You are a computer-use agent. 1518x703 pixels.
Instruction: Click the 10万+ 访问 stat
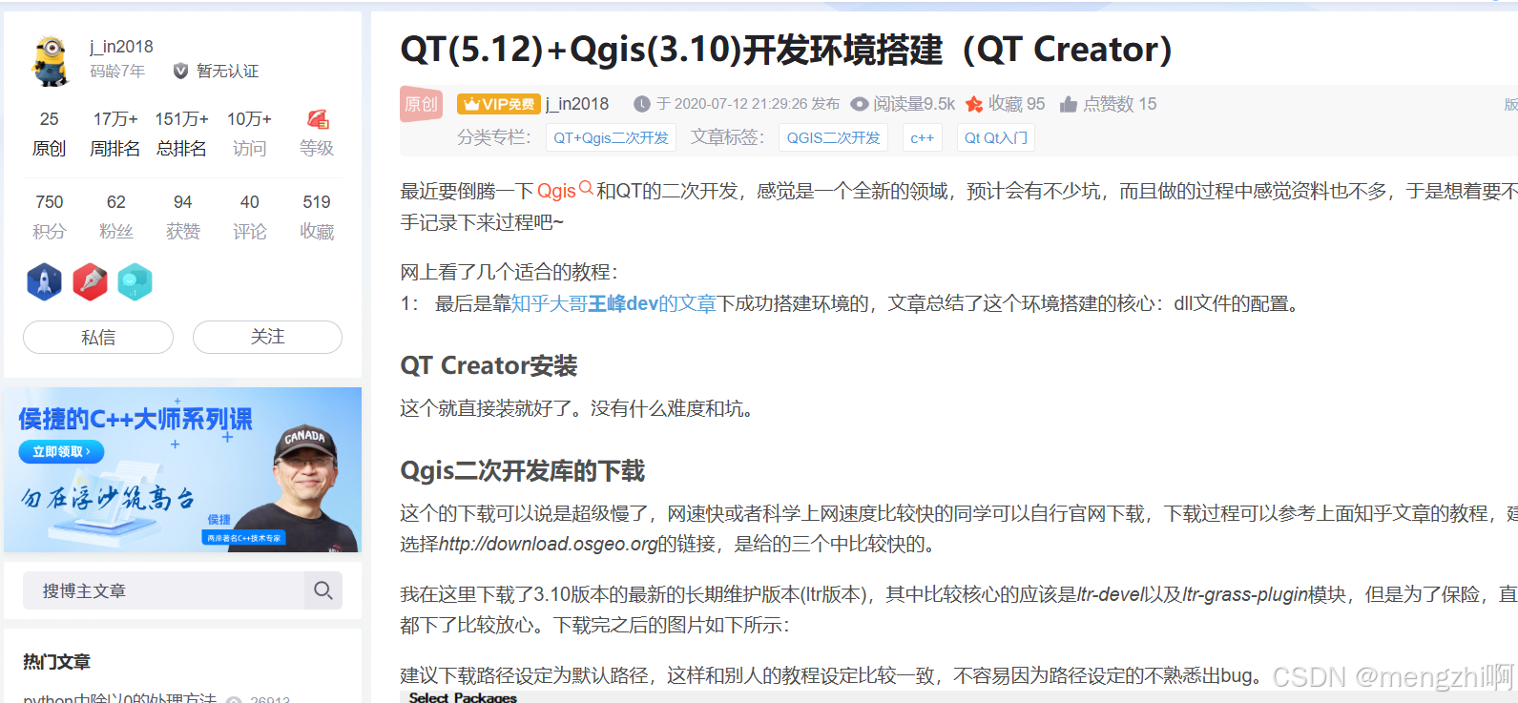point(249,134)
